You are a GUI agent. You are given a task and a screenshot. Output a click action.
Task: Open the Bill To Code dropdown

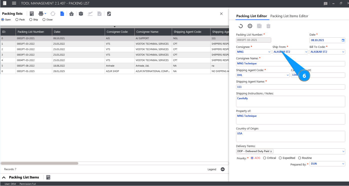tap(343, 52)
